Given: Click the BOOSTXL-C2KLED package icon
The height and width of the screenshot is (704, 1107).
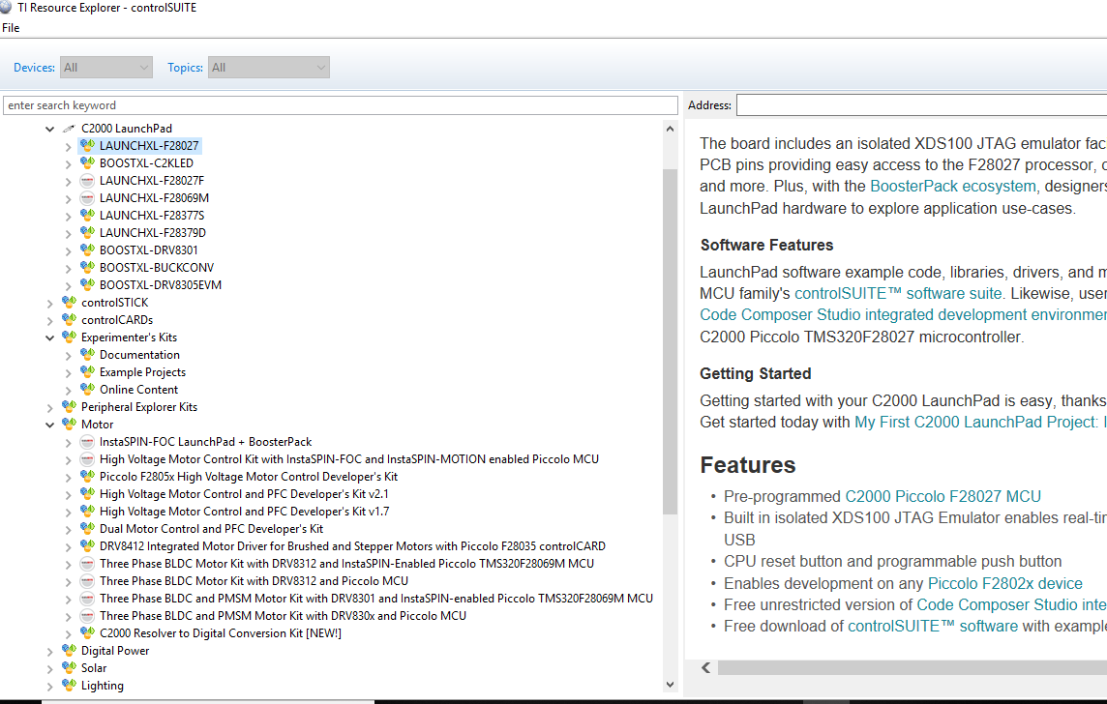Looking at the screenshot, I should coord(87,163).
